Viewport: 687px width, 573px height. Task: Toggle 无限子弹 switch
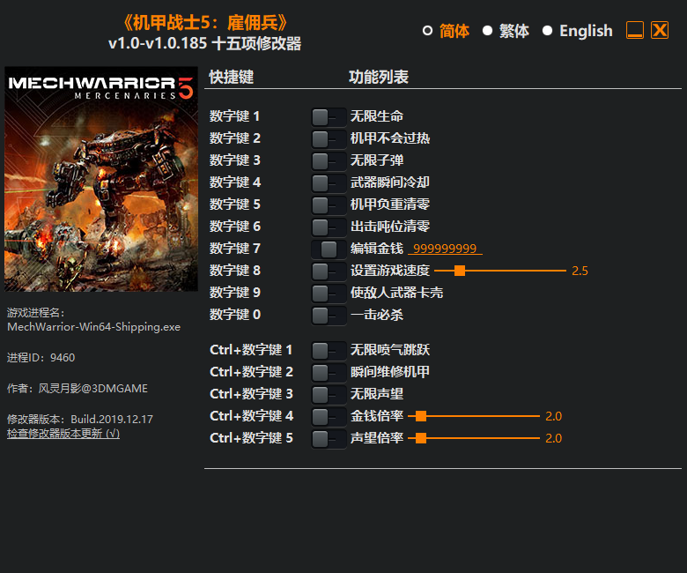pos(329,161)
